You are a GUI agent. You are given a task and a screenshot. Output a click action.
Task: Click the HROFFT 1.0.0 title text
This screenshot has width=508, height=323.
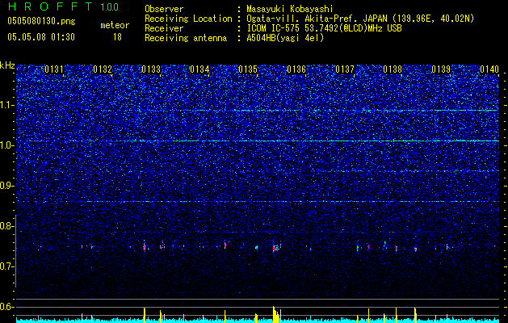(63, 6)
